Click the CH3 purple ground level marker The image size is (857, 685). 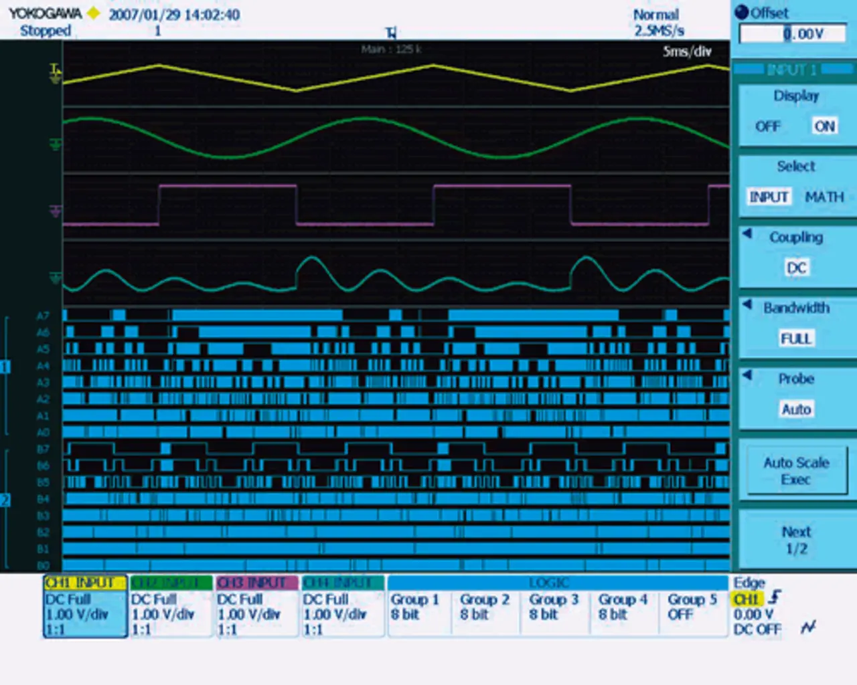(x=56, y=211)
